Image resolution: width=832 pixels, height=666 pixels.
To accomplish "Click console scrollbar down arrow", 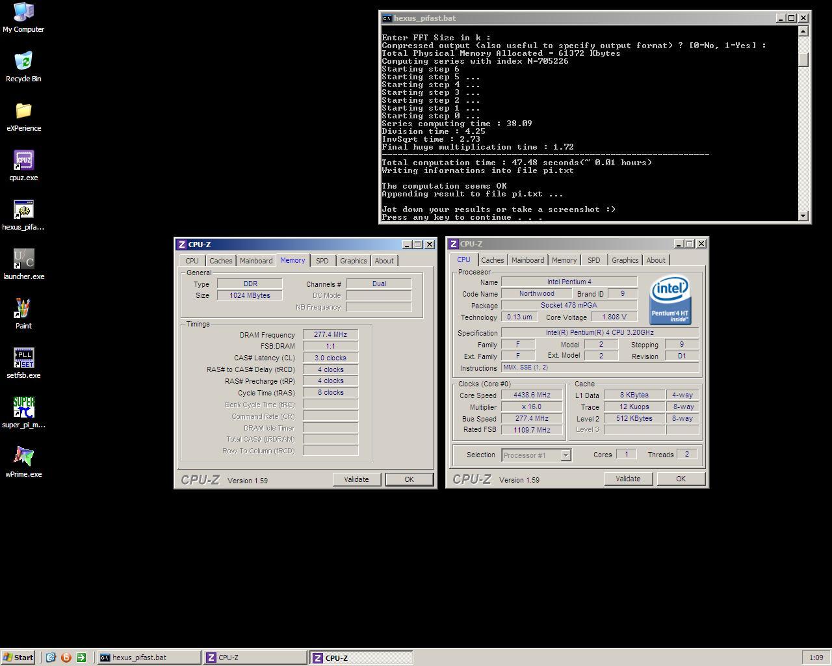I will pyautogui.click(x=803, y=215).
